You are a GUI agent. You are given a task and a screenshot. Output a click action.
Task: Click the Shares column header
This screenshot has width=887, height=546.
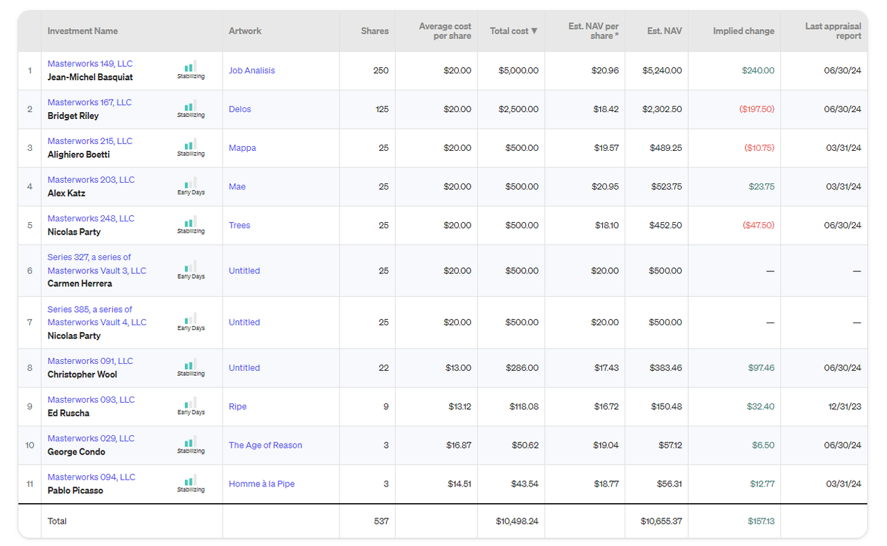375,31
